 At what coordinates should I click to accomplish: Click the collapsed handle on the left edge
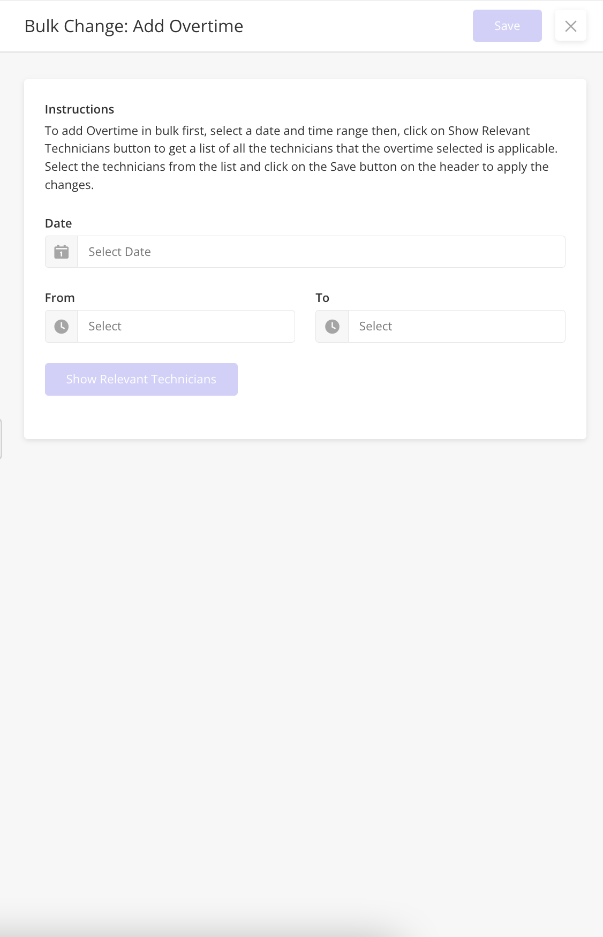[1, 439]
